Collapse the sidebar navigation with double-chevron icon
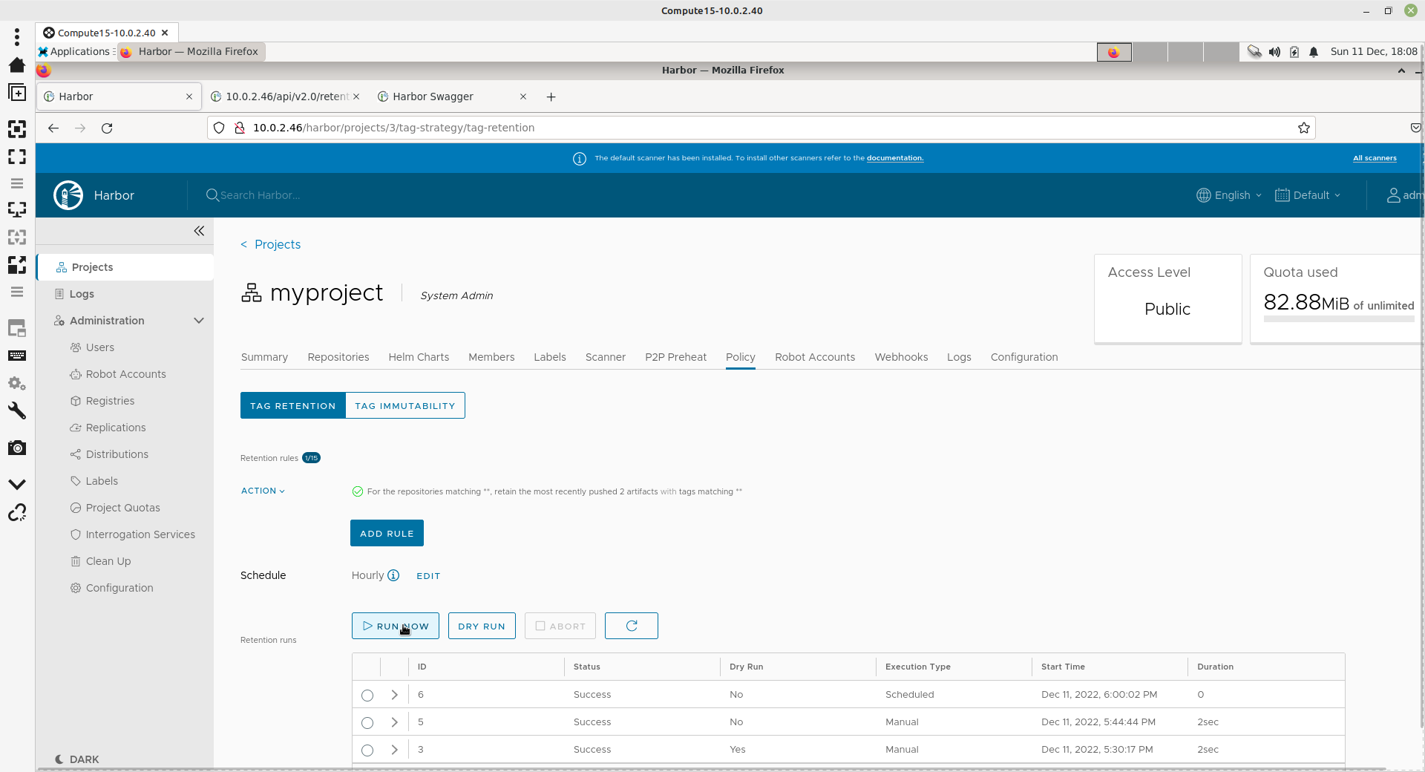 click(x=199, y=231)
